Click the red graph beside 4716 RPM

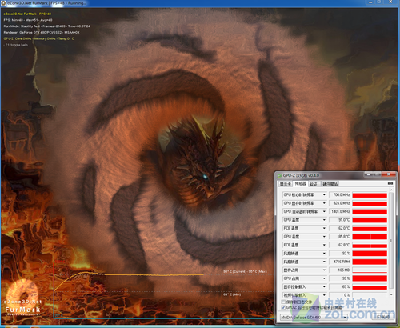pyautogui.click(x=370, y=262)
